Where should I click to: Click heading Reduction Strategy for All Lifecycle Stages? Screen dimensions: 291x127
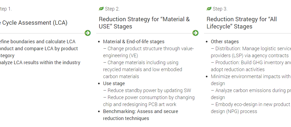coord(242,23)
